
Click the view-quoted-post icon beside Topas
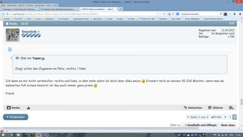click(x=43, y=58)
